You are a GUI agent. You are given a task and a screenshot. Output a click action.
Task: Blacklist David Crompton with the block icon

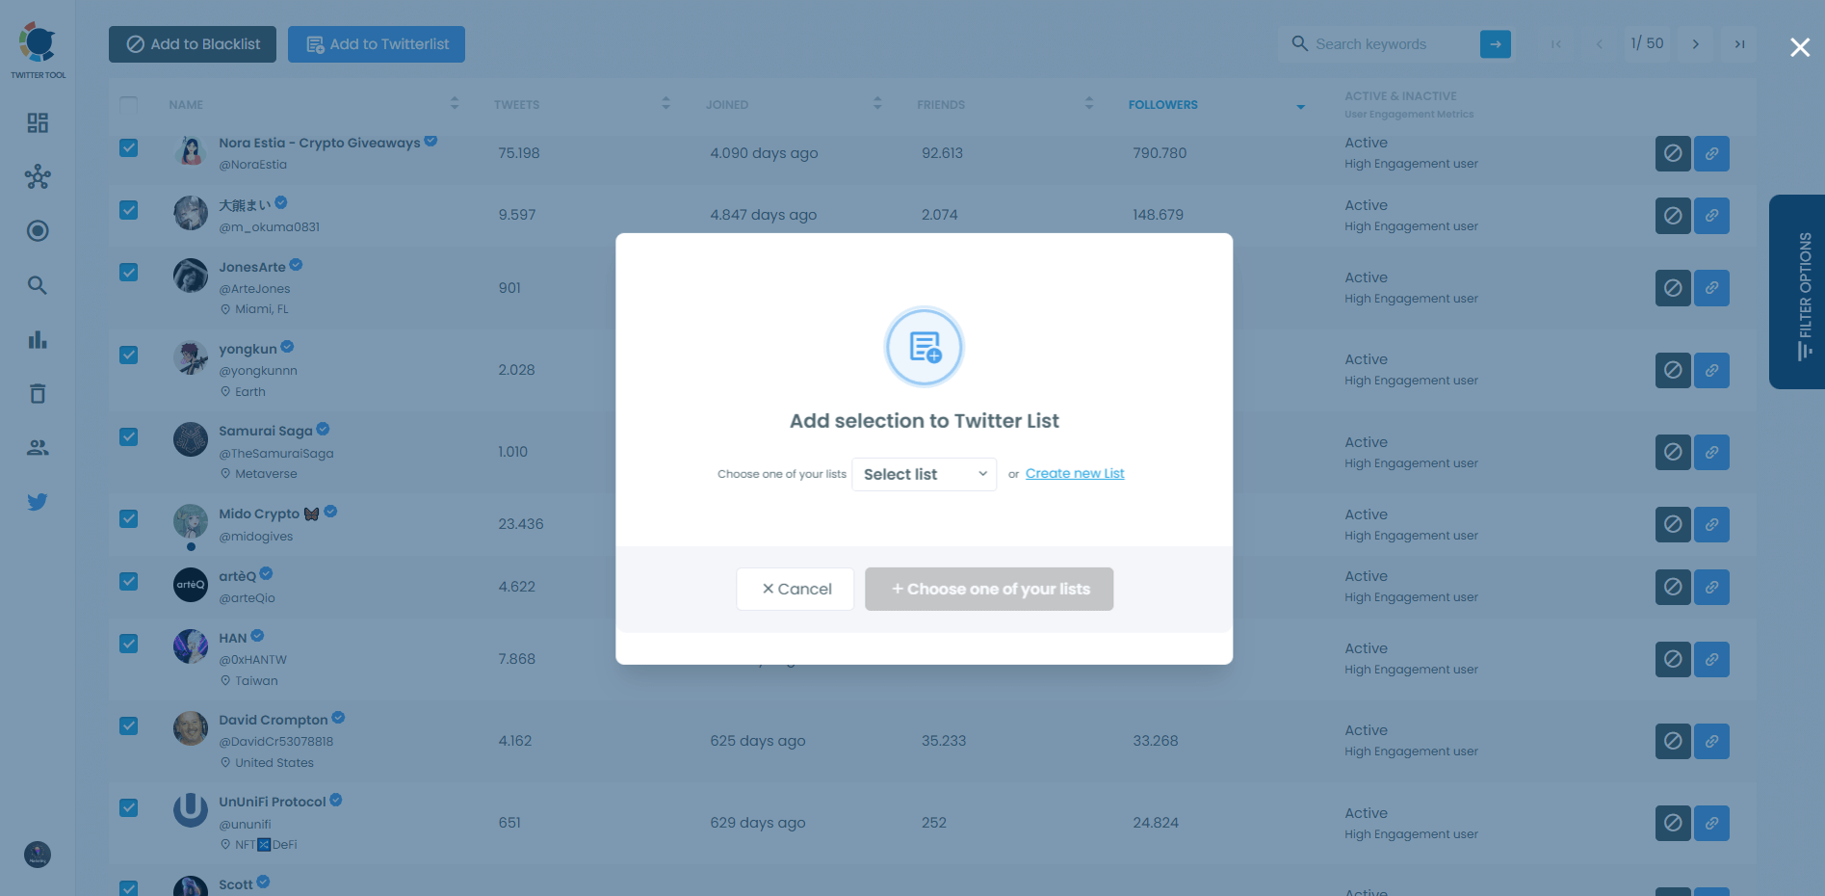click(x=1673, y=741)
